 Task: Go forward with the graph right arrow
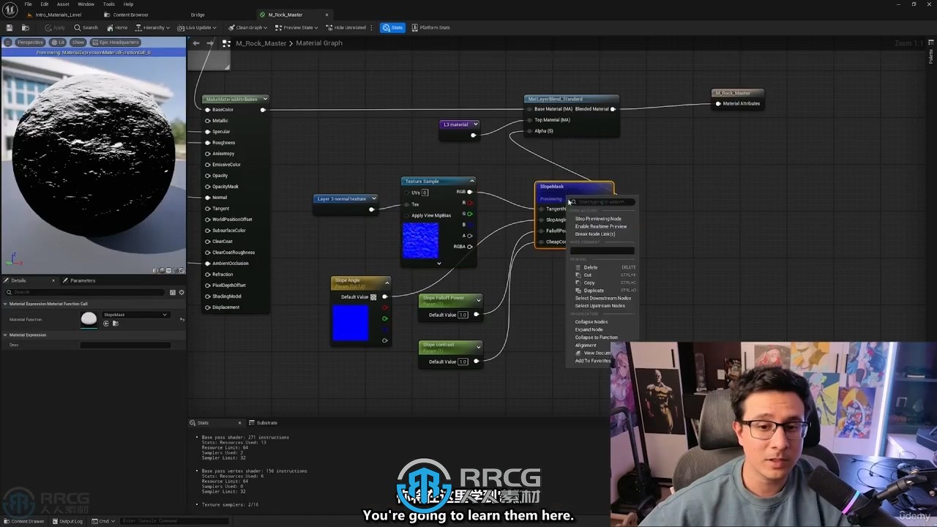click(x=210, y=43)
